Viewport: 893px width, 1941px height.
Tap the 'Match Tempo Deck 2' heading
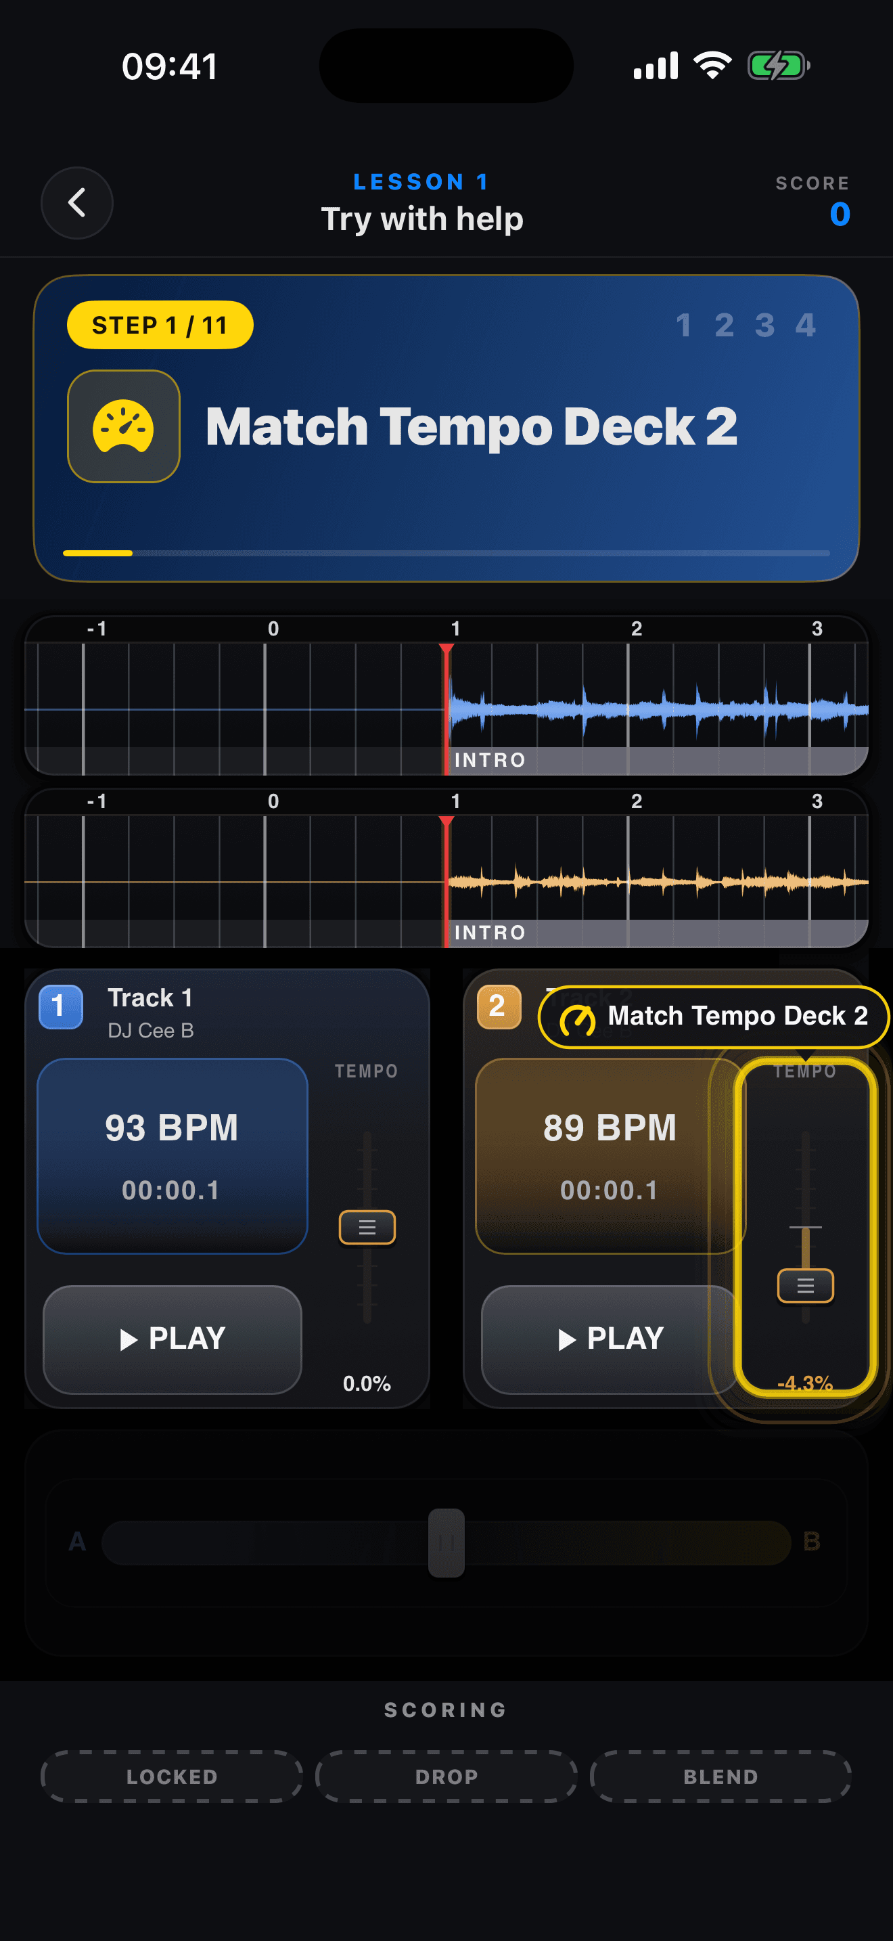pyautogui.click(x=472, y=426)
